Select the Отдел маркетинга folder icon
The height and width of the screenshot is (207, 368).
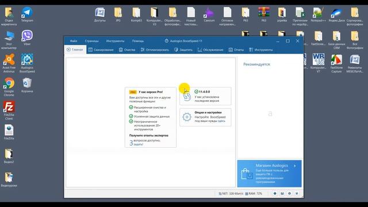click(9, 16)
